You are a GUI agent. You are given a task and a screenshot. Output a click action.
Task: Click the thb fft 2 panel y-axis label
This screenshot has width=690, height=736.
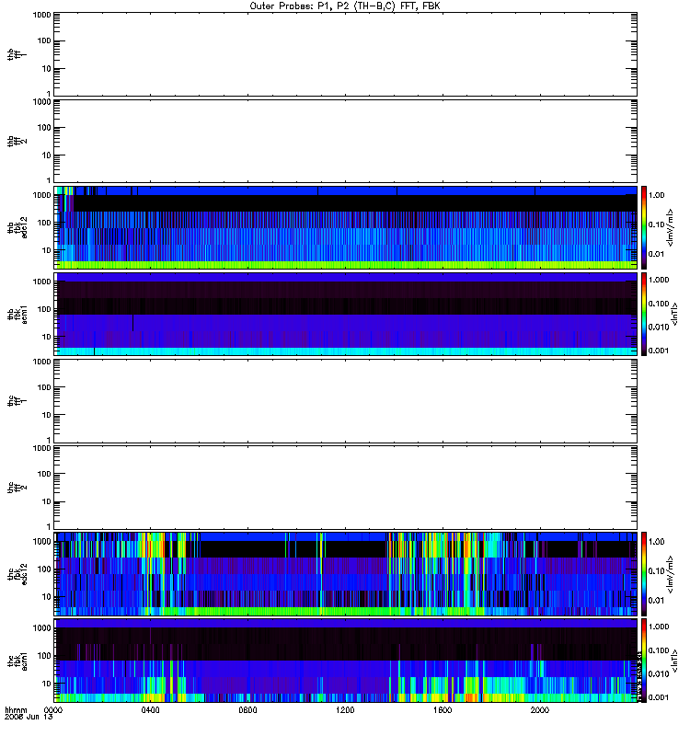point(17,141)
